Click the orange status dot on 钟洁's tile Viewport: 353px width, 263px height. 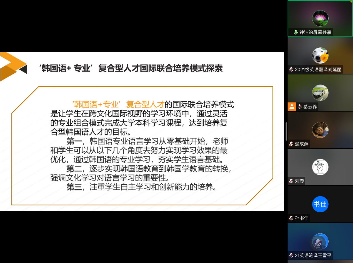click(x=351, y=1)
